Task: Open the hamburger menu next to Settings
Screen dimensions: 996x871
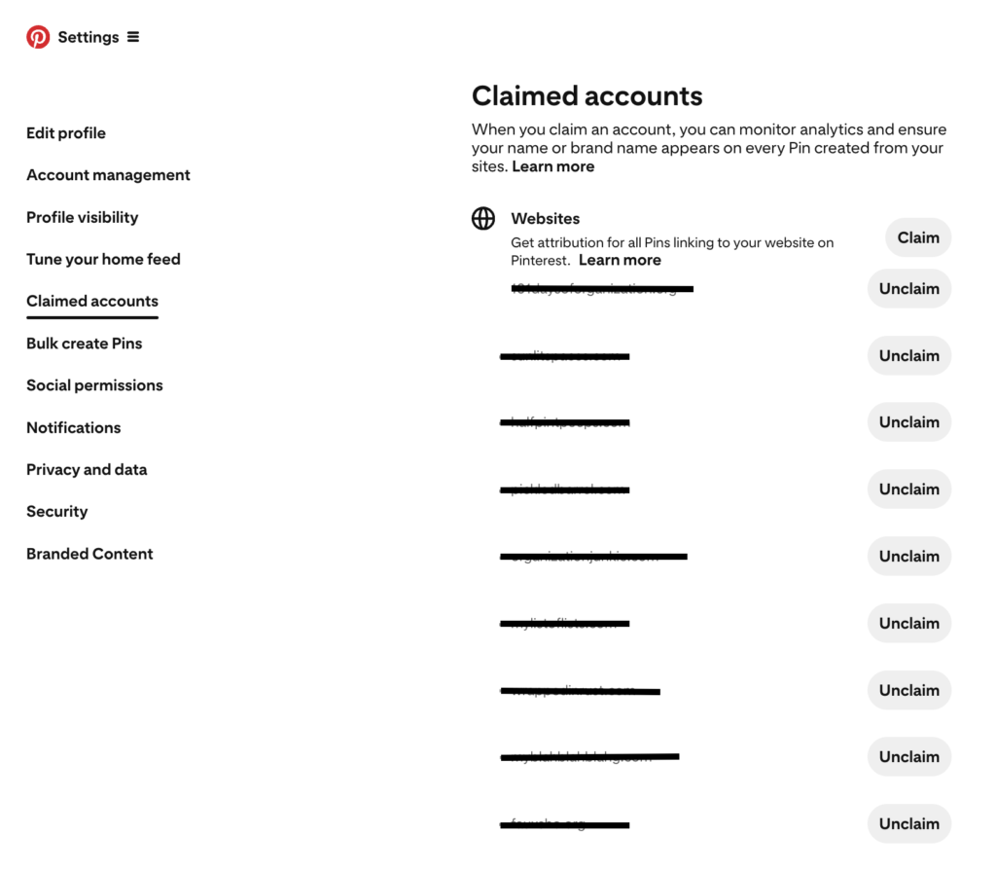Action: [x=133, y=37]
